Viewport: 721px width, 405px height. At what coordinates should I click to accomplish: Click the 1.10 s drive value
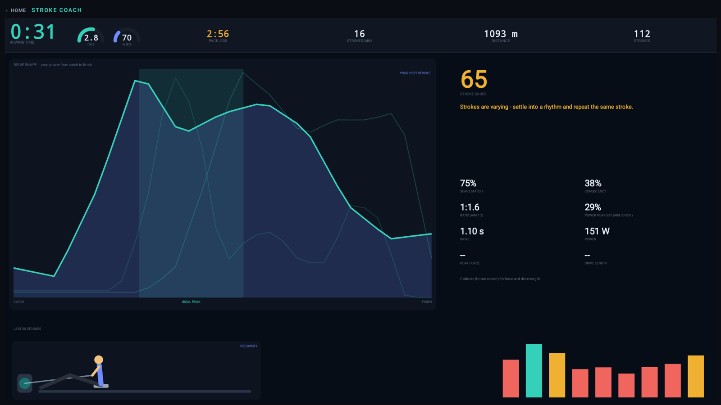(x=472, y=231)
